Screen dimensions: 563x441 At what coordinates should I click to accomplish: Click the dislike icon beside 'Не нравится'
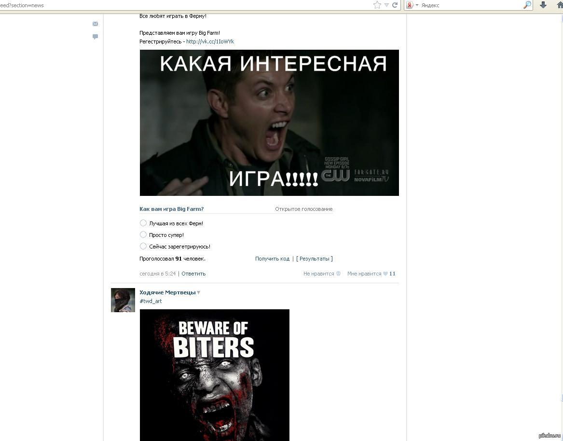click(x=338, y=274)
